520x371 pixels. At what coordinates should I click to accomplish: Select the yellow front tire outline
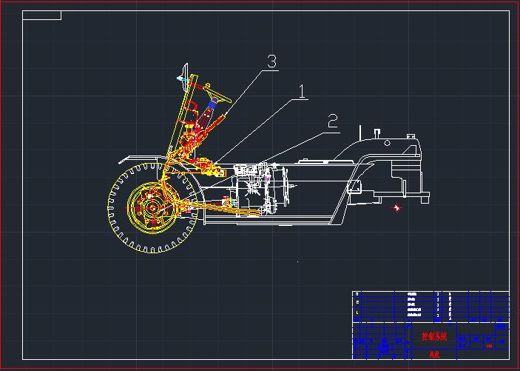point(153,208)
